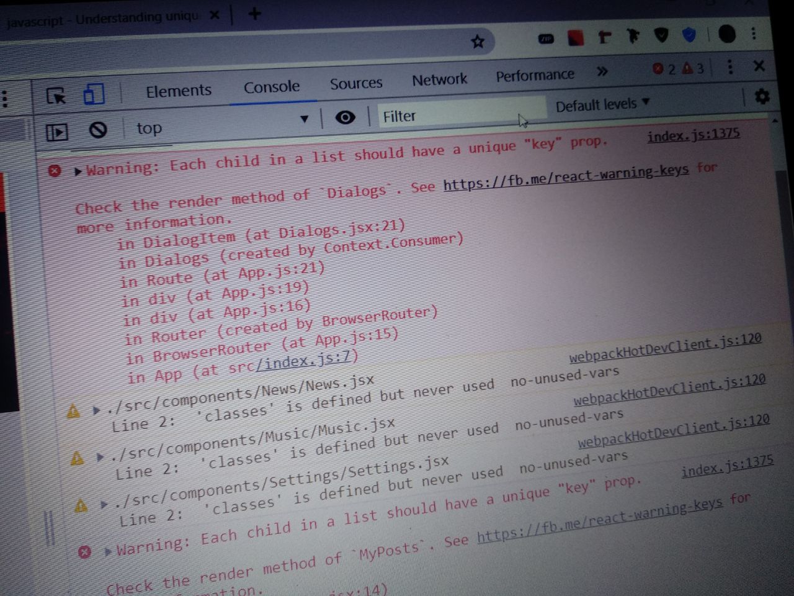Open the console settings gear
Image resolution: width=794 pixels, height=596 pixels.
[x=762, y=96]
